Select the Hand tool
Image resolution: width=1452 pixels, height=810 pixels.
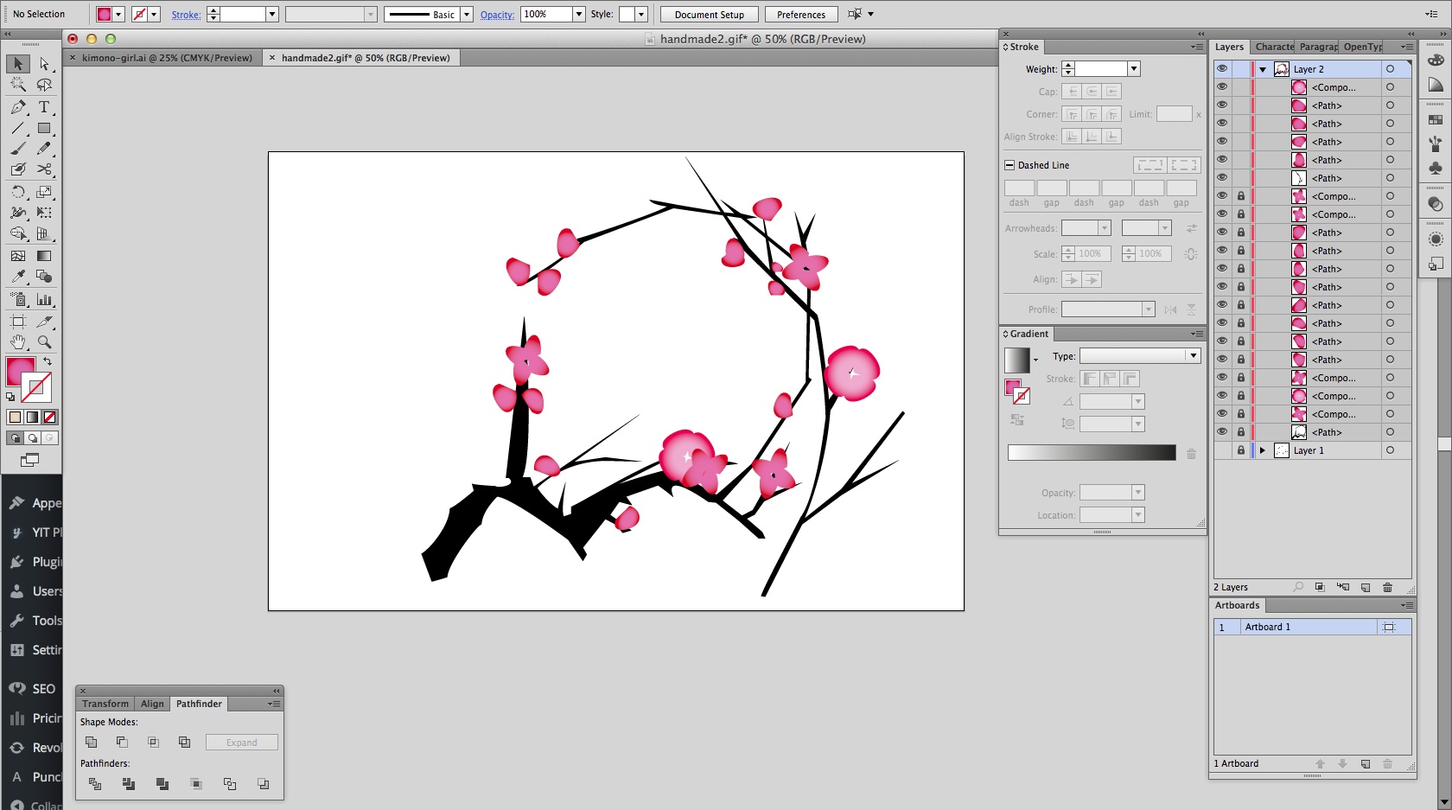tap(17, 342)
